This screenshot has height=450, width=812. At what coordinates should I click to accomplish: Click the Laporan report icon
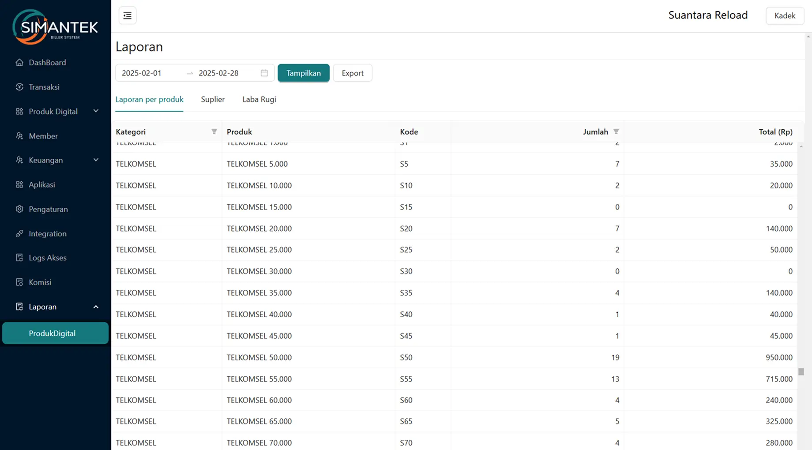click(19, 307)
